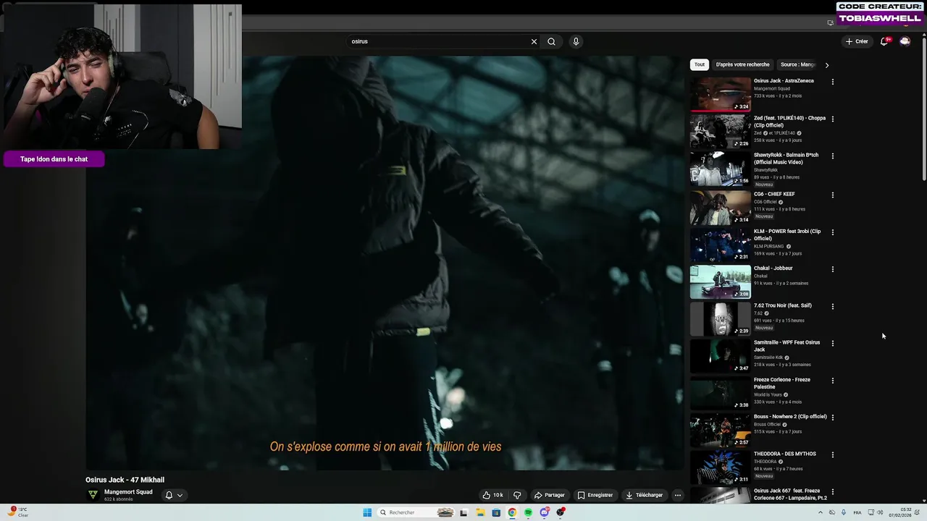Open options menu for CG6 - CHIEF KEEF
Image resolution: width=927 pixels, height=521 pixels.
(x=833, y=195)
